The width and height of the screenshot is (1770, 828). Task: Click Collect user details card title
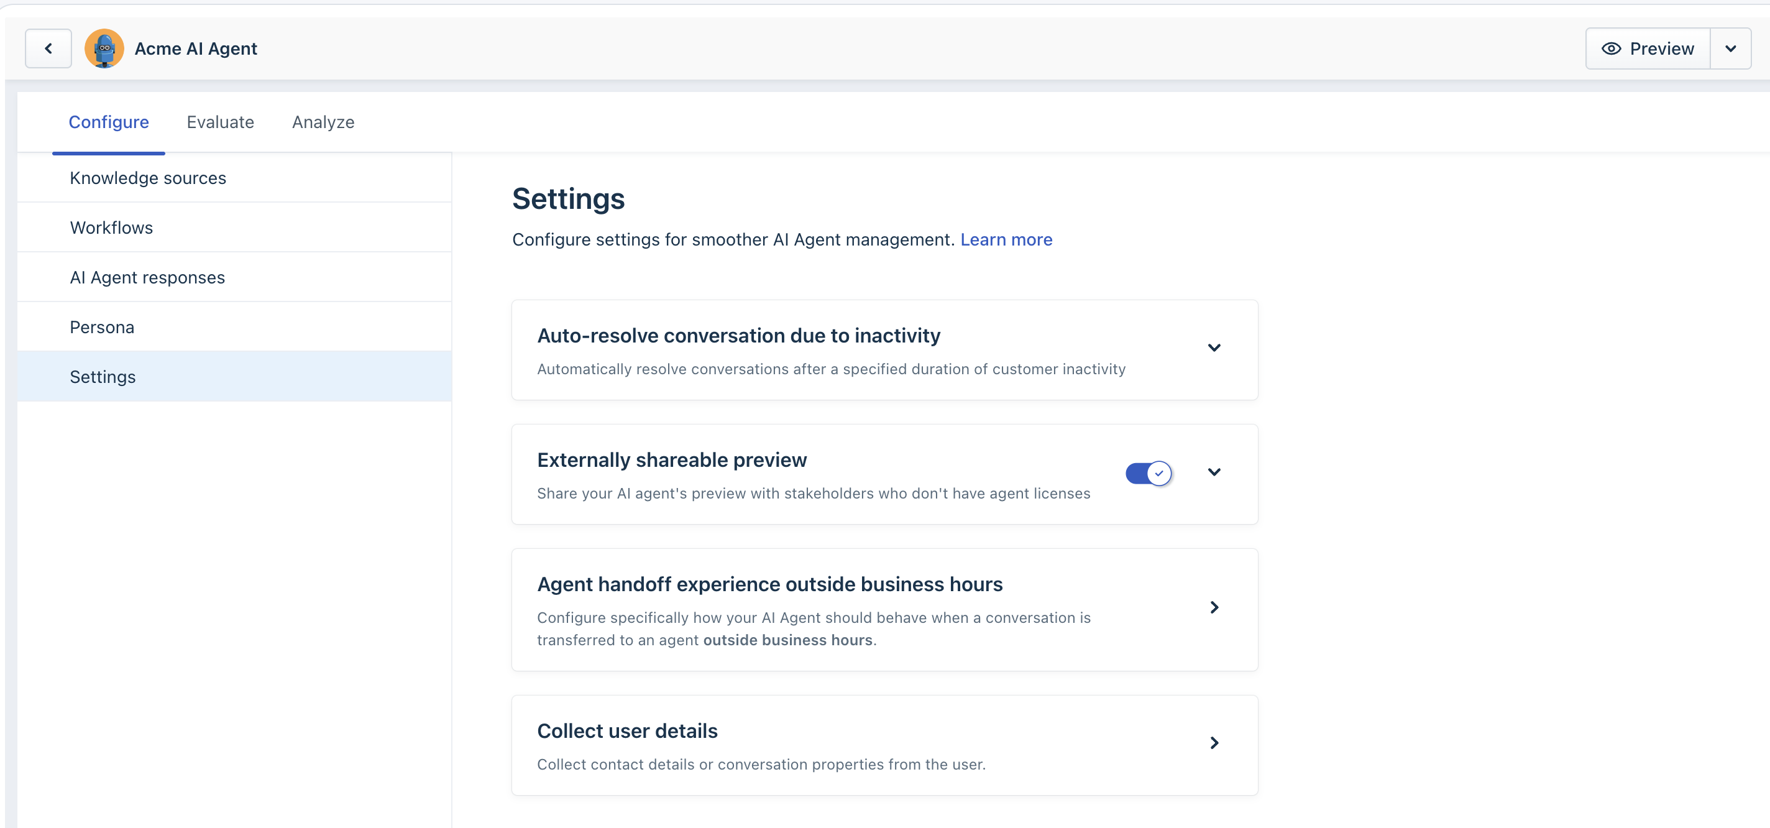pyautogui.click(x=626, y=731)
